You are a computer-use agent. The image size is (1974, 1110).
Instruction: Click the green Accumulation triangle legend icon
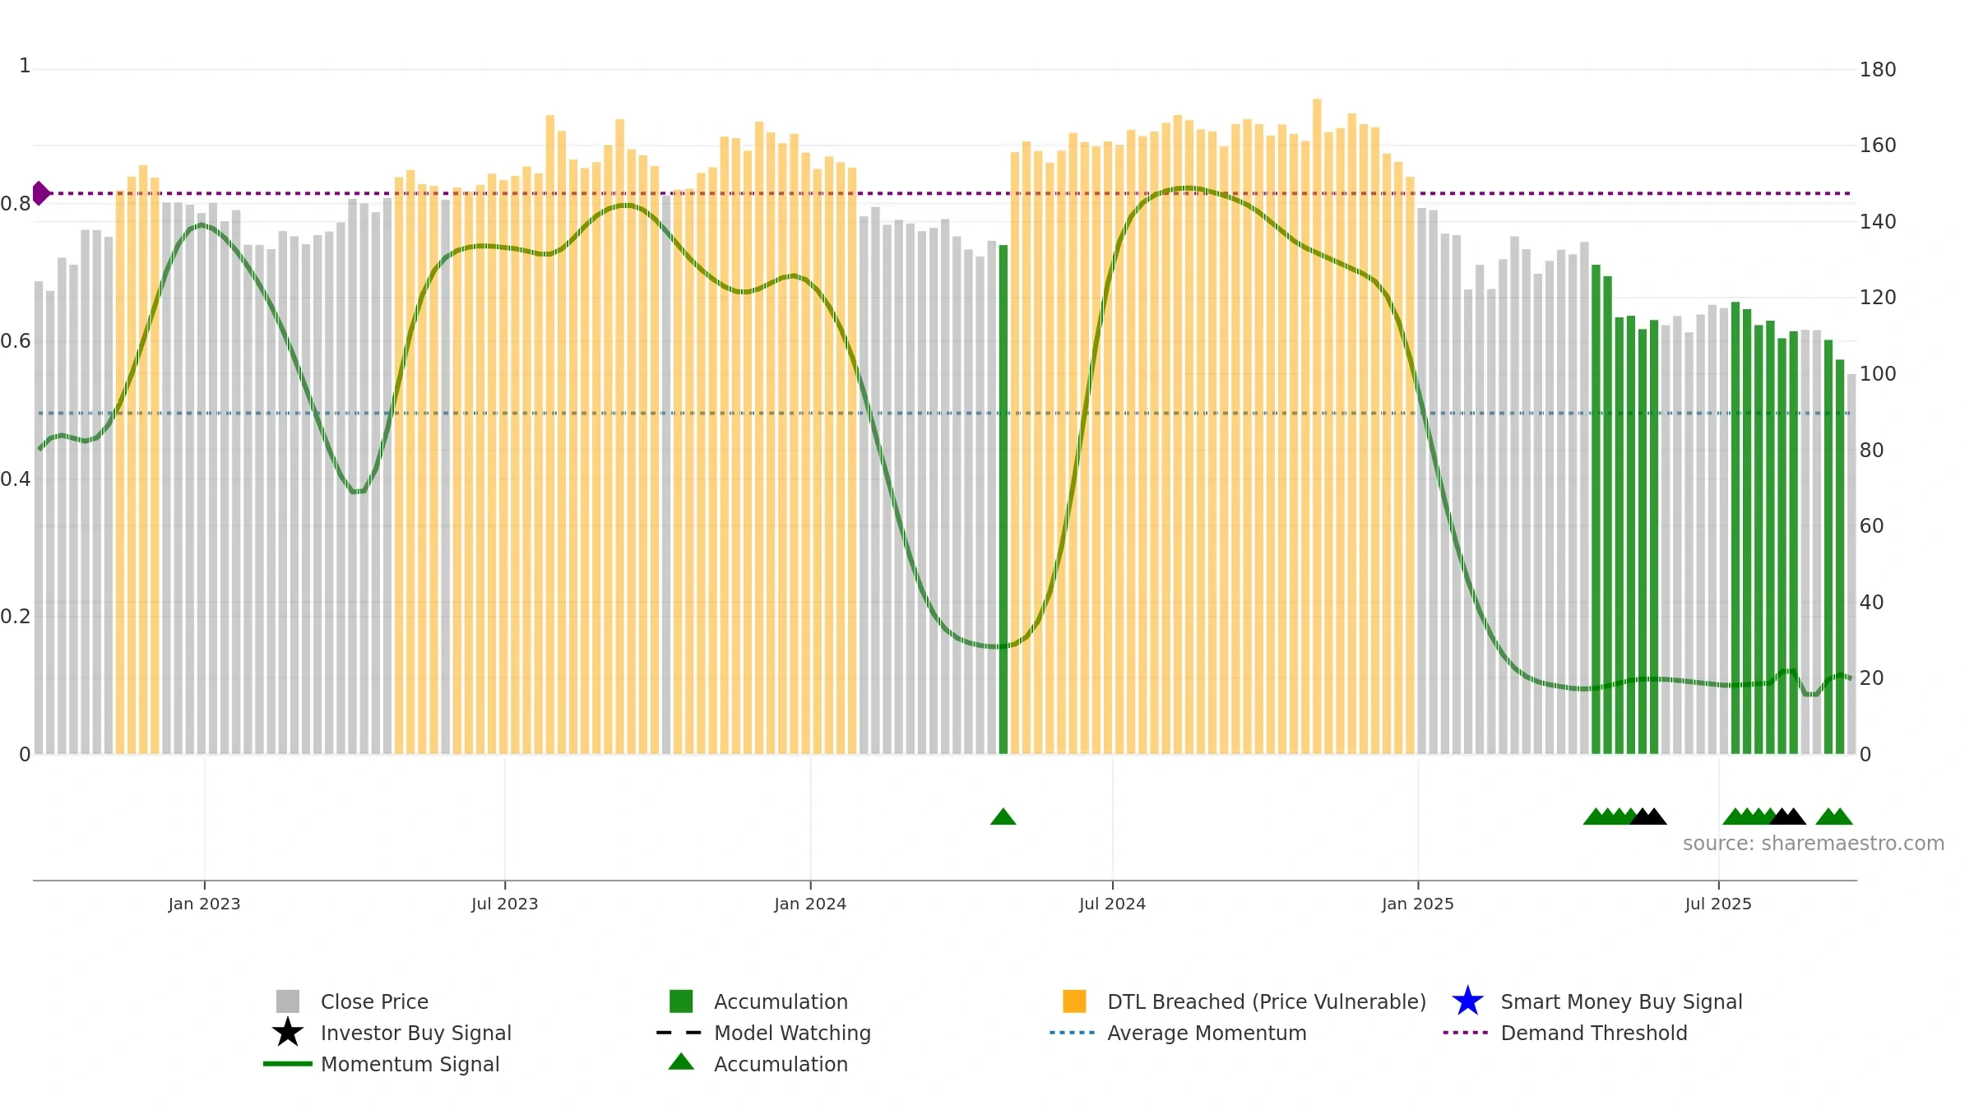[681, 1062]
